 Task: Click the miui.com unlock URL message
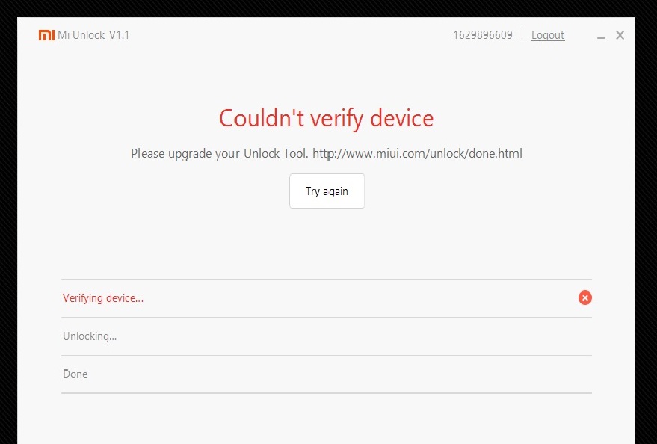[327, 154]
